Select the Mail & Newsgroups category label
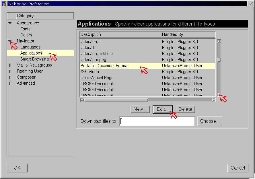The height and width of the screenshot is (179, 255). [x=34, y=65]
